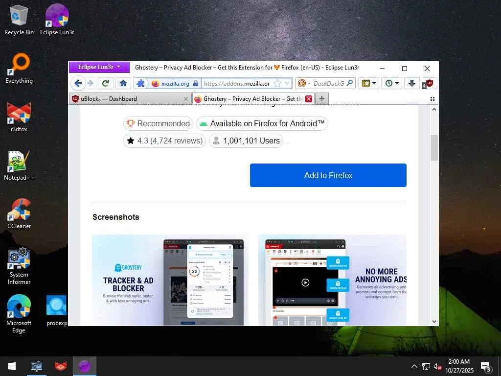This screenshot has height=376, width=501.
Task: Open the Windows Start menu
Action: pyautogui.click(x=12, y=366)
